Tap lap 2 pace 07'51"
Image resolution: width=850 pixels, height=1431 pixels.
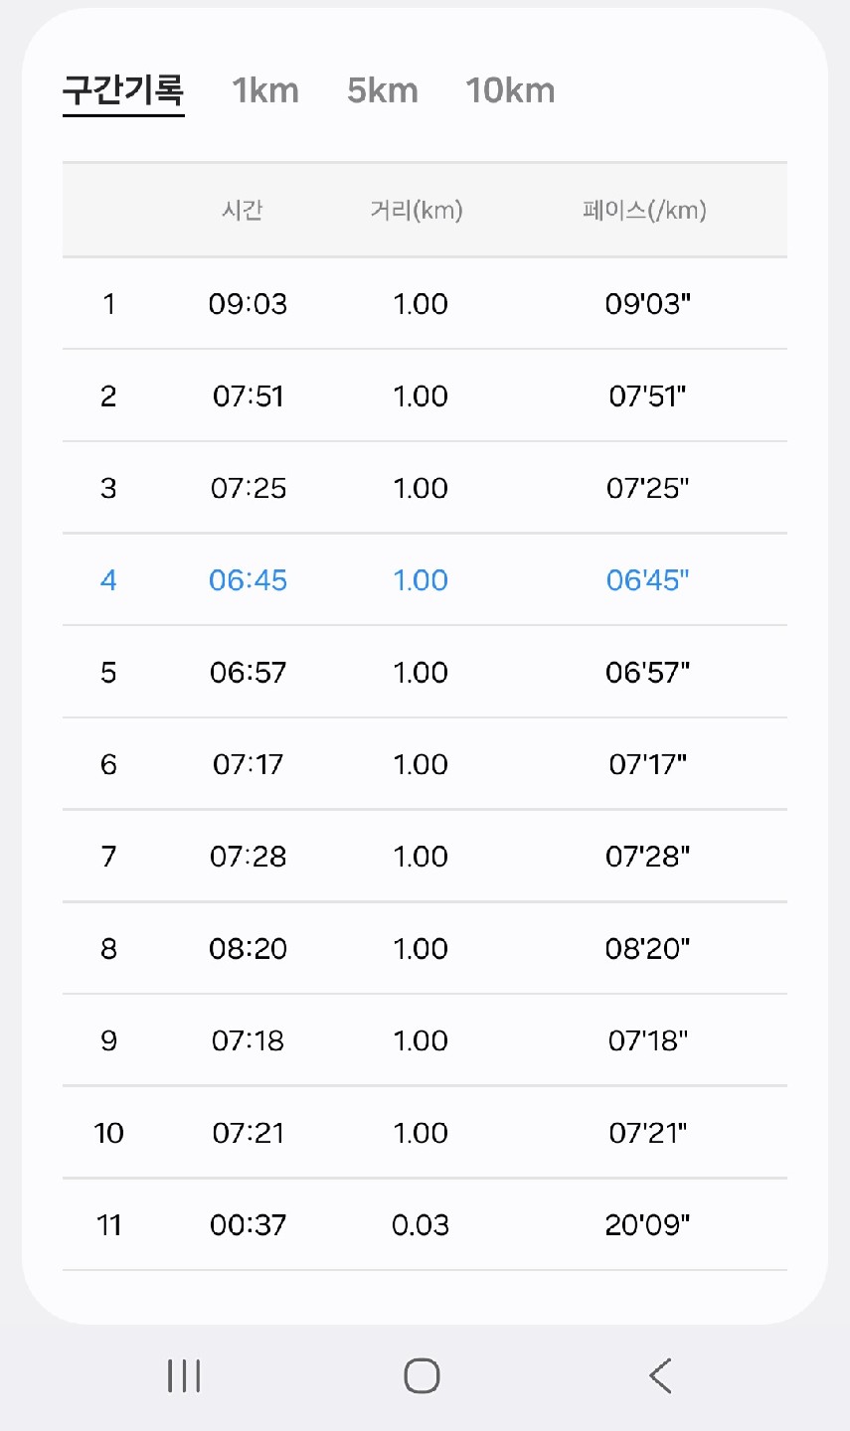pyautogui.click(x=648, y=397)
